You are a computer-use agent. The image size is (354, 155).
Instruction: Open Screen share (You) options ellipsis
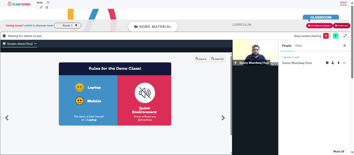click(x=35, y=44)
